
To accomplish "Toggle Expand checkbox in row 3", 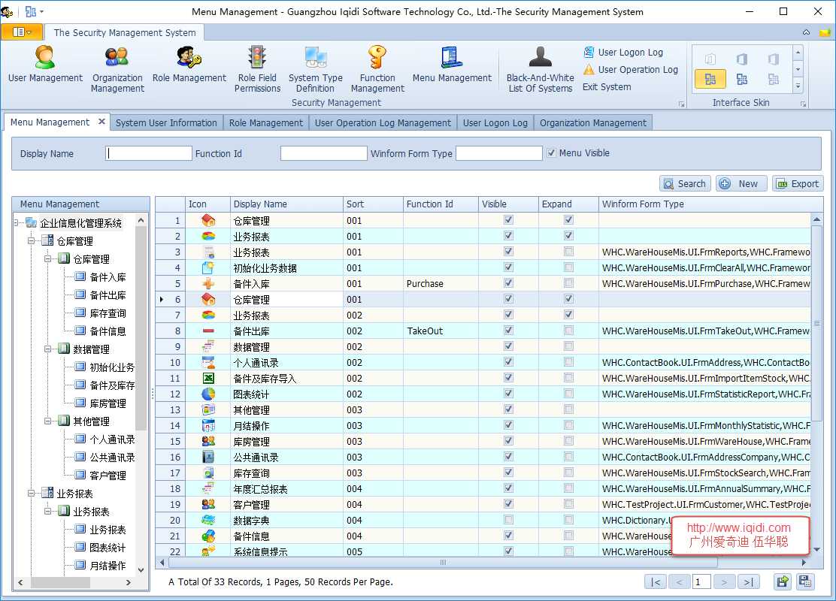I will pos(569,252).
